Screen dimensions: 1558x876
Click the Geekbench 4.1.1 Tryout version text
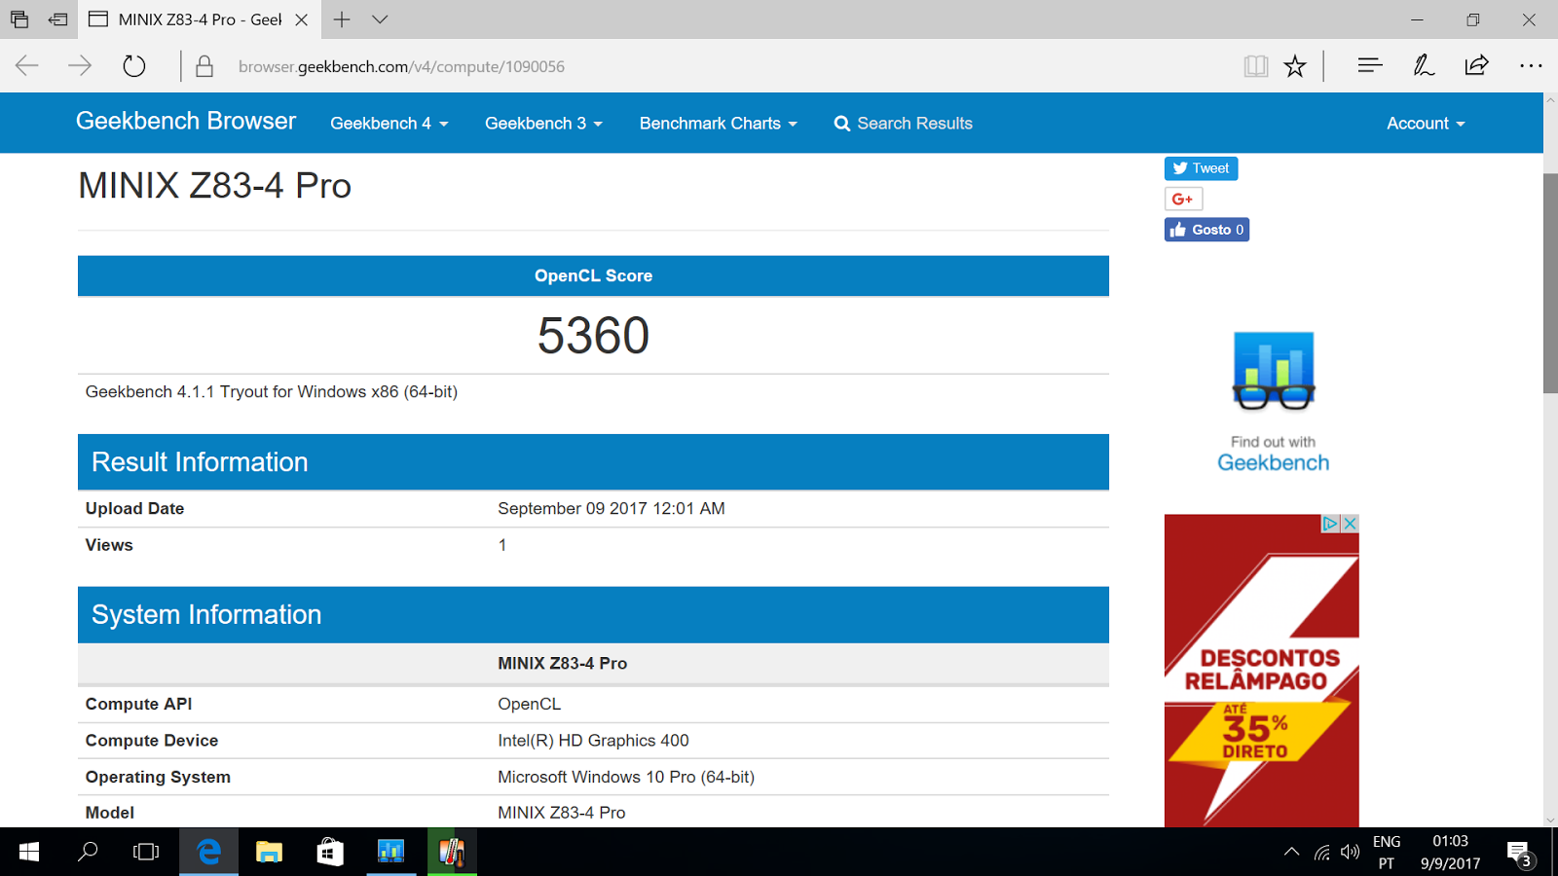pos(272,392)
